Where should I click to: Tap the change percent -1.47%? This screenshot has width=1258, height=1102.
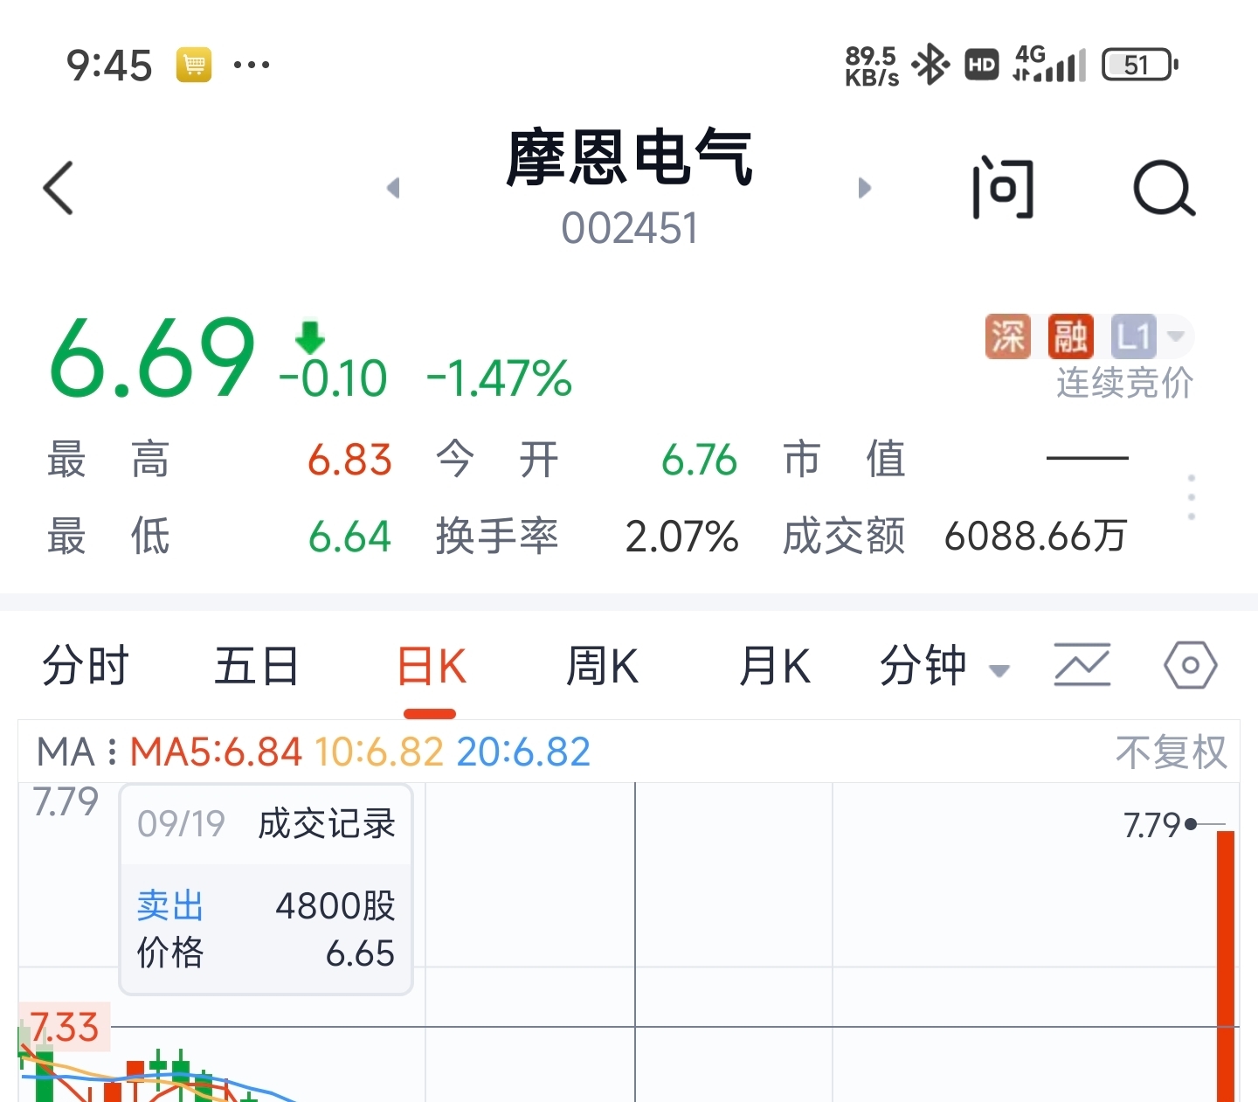point(499,378)
